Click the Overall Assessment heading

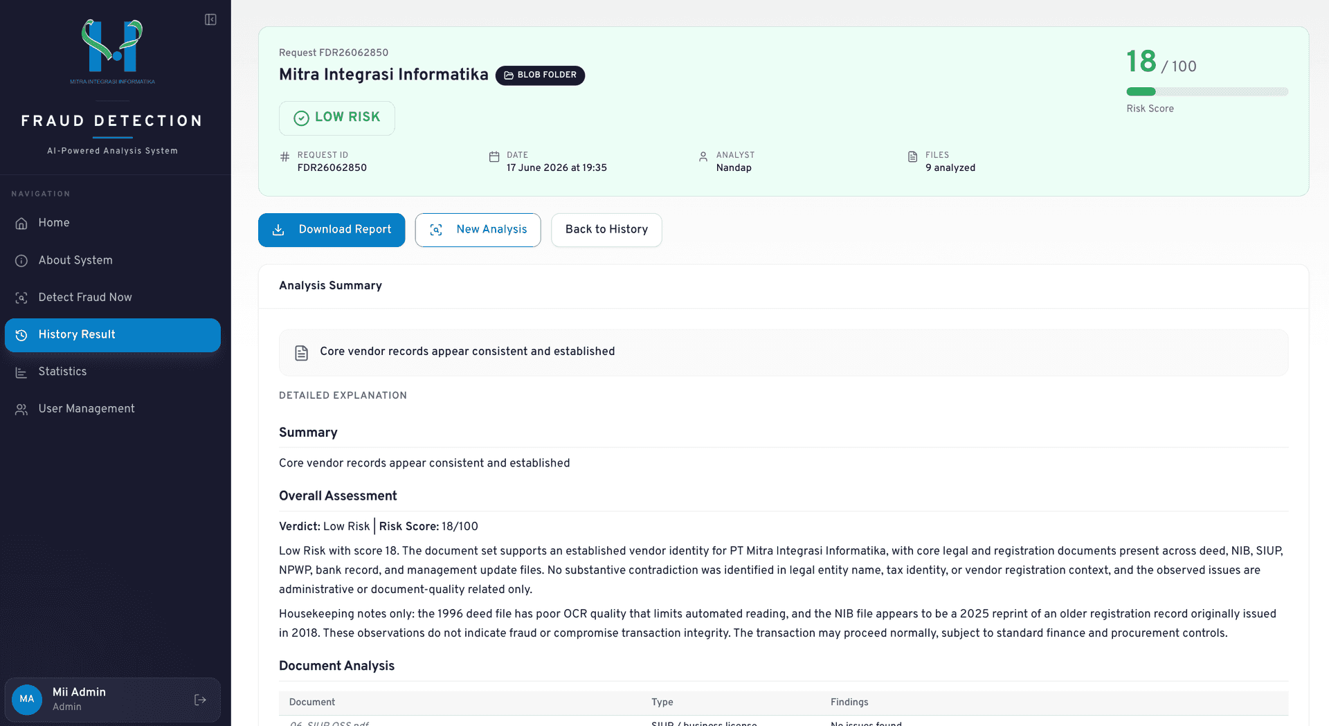click(338, 496)
